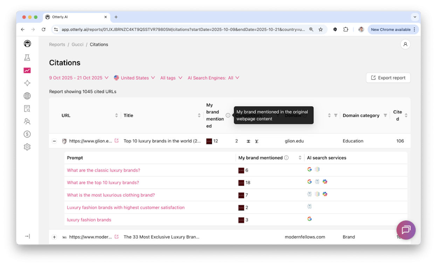Open prompt What are the top 10 luxury brands?
This screenshot has height=266, width=437.
[x=103, y=182]
